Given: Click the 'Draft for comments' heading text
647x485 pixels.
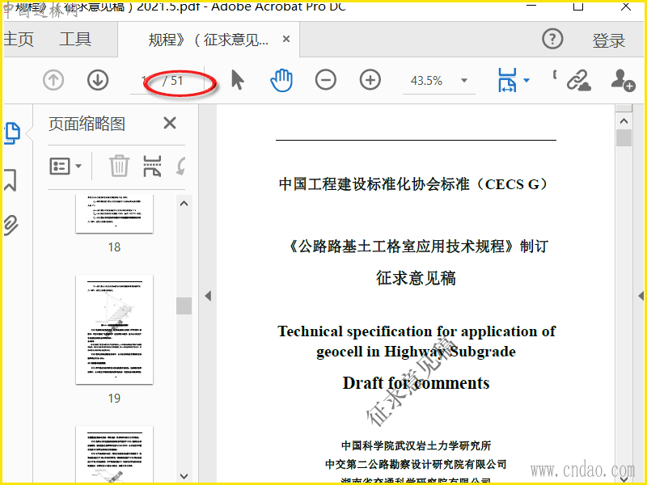Looking at the screenshot, I should coord(416,382).
